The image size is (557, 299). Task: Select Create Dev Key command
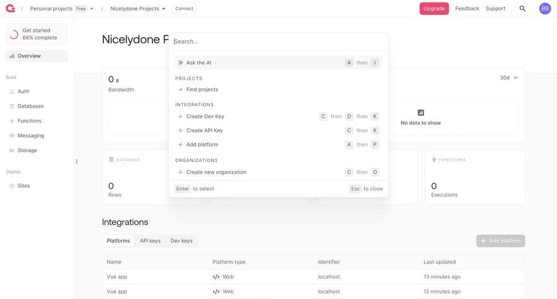tap(278, 116)
